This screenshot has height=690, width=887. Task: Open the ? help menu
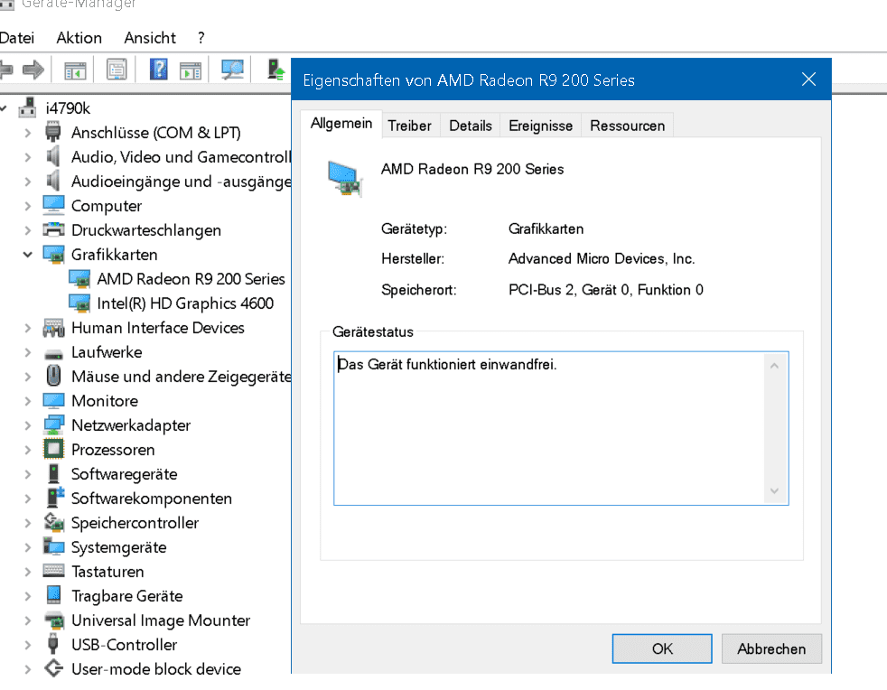coord(201,38)
